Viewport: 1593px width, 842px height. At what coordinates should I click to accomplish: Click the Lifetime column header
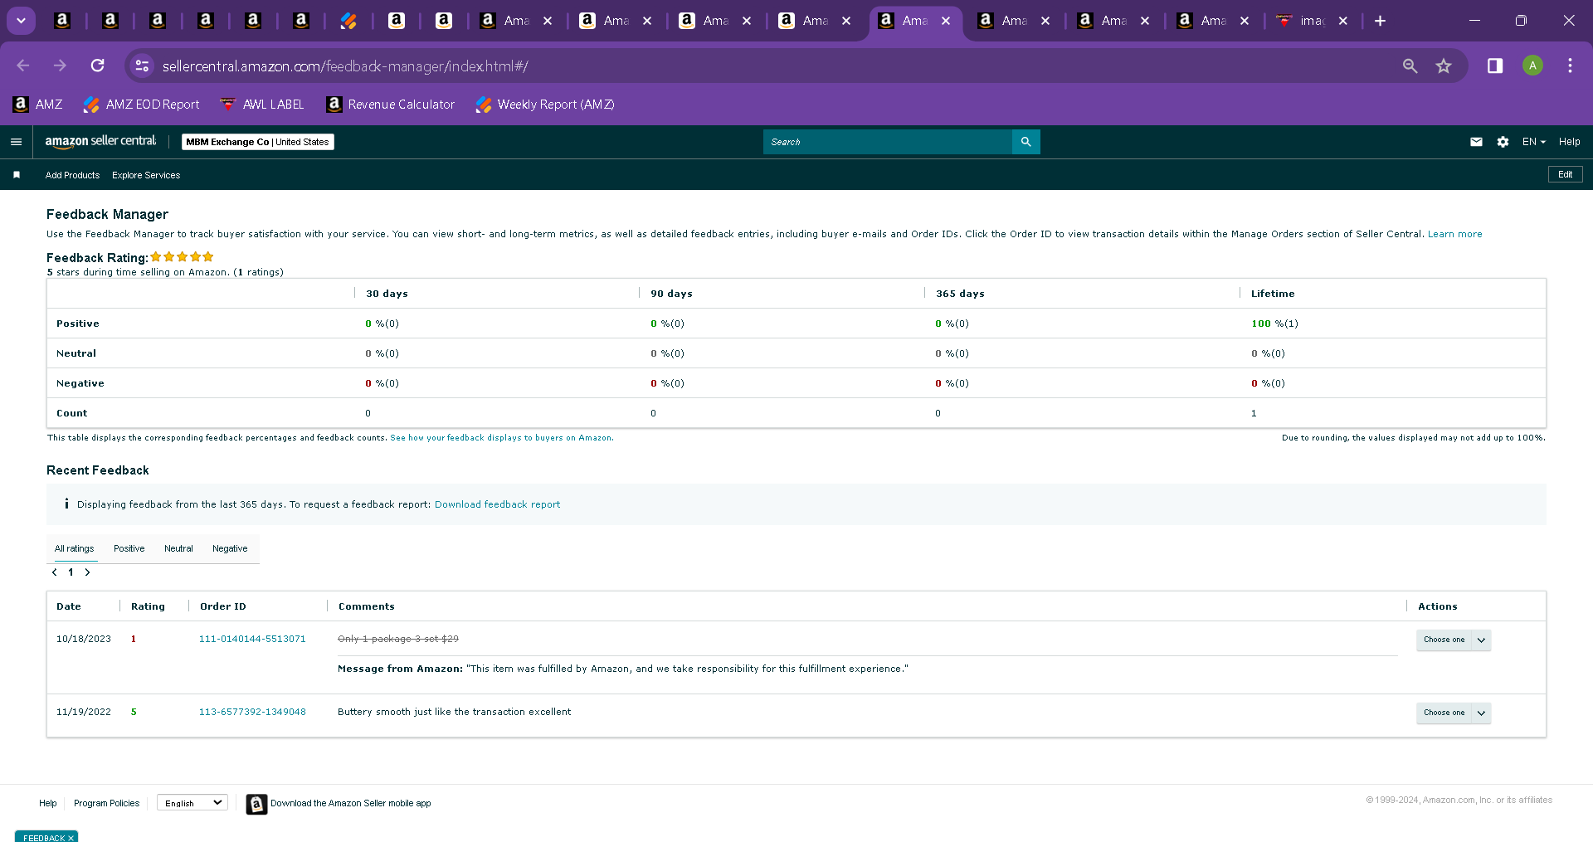click(1273, 294)
